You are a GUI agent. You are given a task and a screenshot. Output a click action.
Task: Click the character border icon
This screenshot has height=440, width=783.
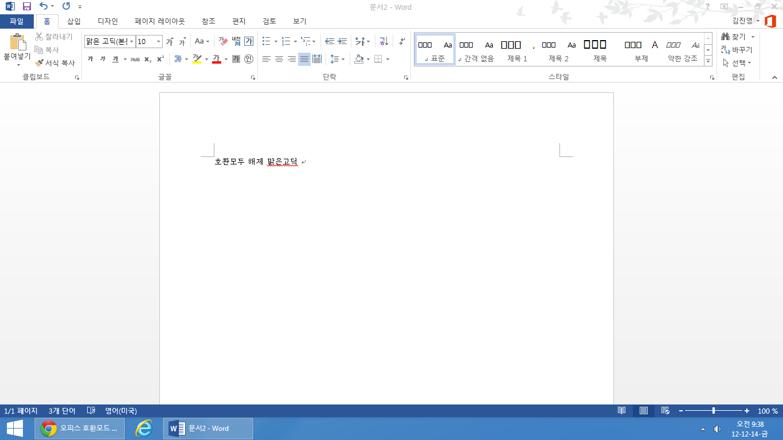tap(249, 41)
